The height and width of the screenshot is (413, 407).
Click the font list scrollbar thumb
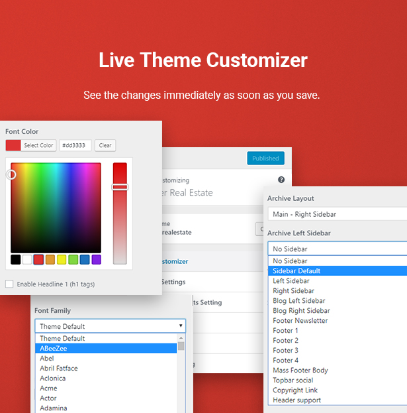point(181,346)
